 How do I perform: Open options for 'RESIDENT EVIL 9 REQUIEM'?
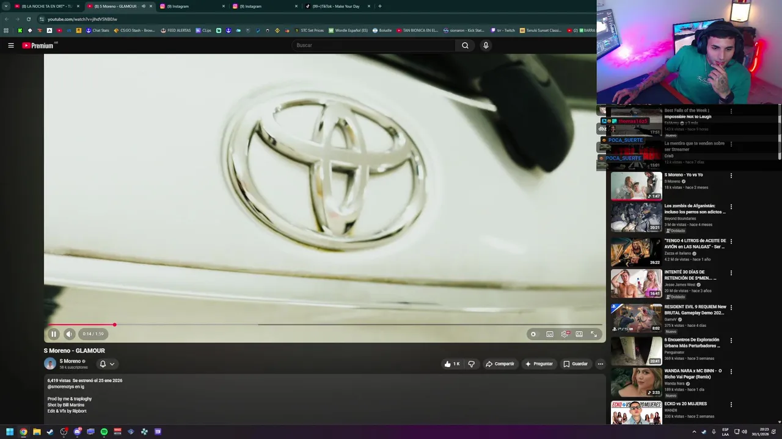731,308
